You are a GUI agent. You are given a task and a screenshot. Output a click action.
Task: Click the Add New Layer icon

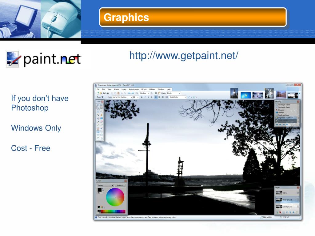tap(277, 212)
